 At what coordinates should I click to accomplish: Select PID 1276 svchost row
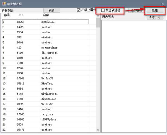pos(45,68)
